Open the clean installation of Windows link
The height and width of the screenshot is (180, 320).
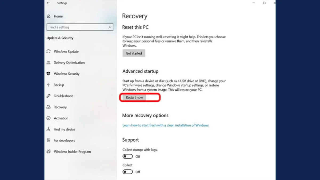165,125
